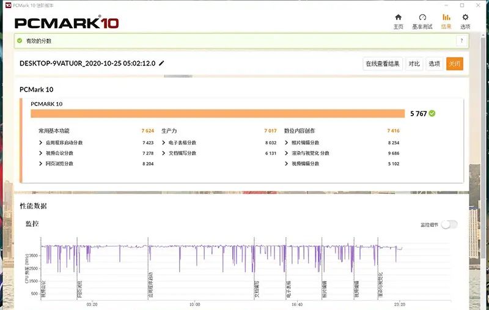Click the 文档编写 marker in monitoring chart
This screenshot has width=489, height=310.
point(257,289)
